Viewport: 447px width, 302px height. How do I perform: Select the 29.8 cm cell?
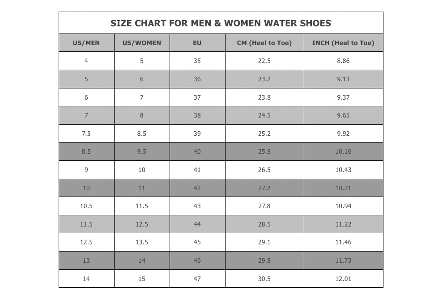[264, 260]
